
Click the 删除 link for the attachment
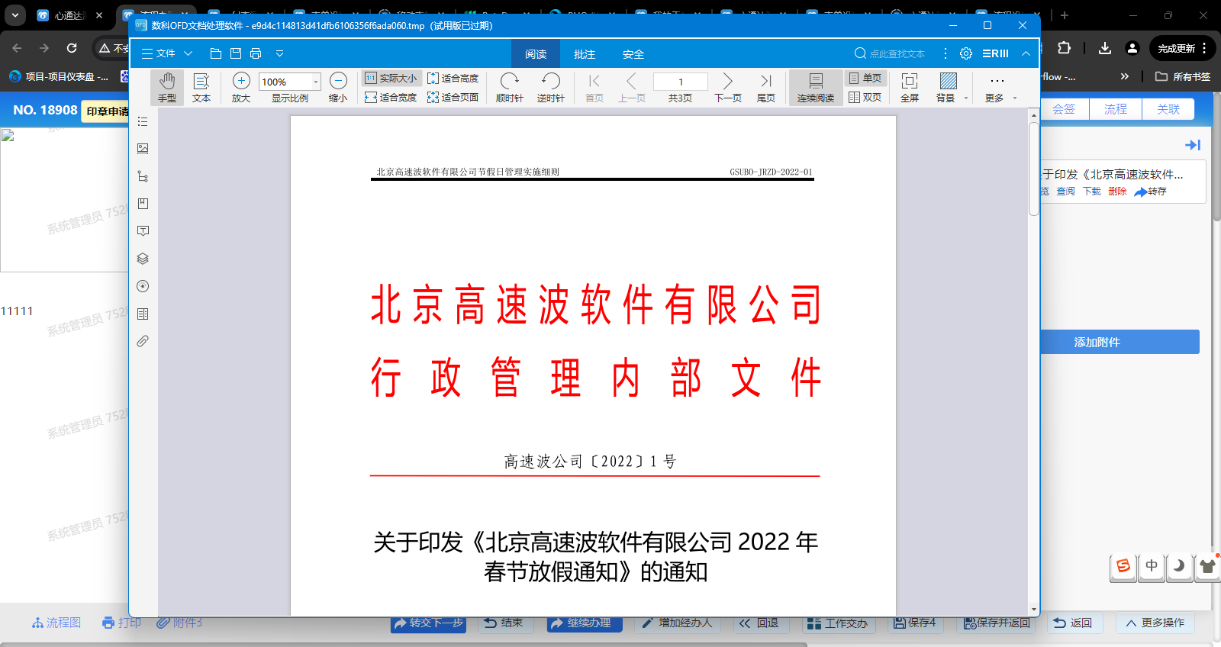[1117, 192]
